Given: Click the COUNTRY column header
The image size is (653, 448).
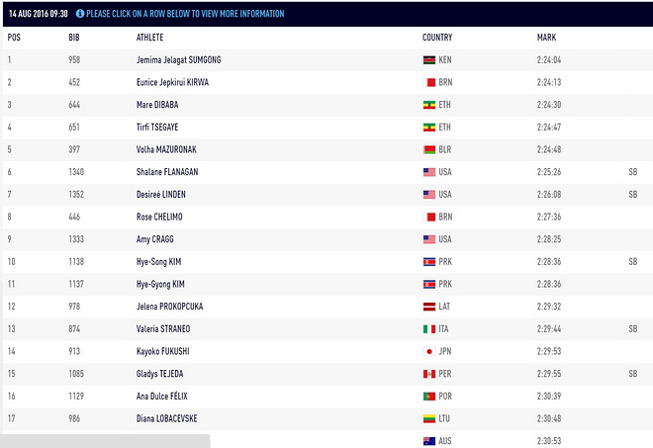Looking at the screenshot, I should click(x=437, y=38).
